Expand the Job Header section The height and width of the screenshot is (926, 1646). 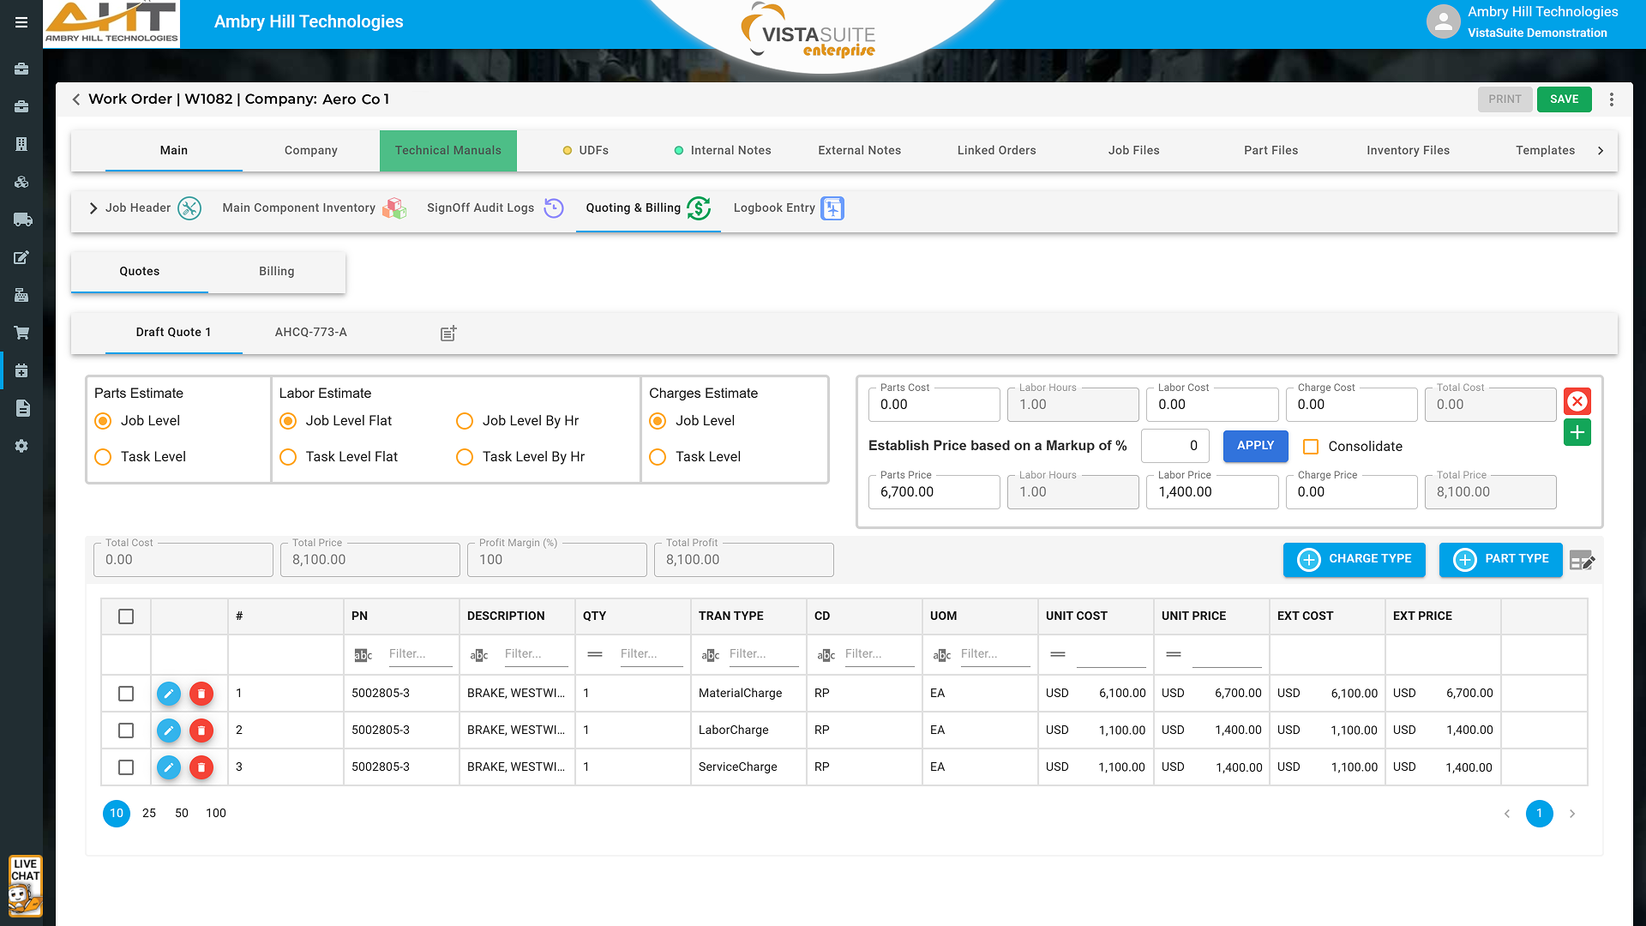[x=93, y=208]
